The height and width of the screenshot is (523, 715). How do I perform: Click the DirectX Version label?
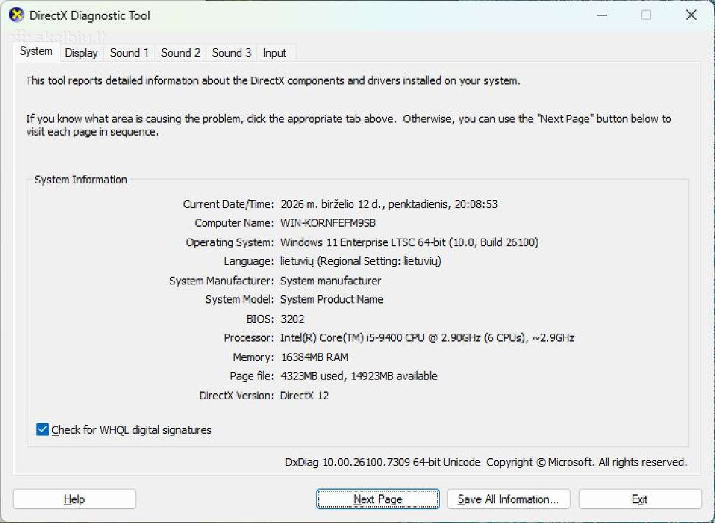click(x=237, y=395)
